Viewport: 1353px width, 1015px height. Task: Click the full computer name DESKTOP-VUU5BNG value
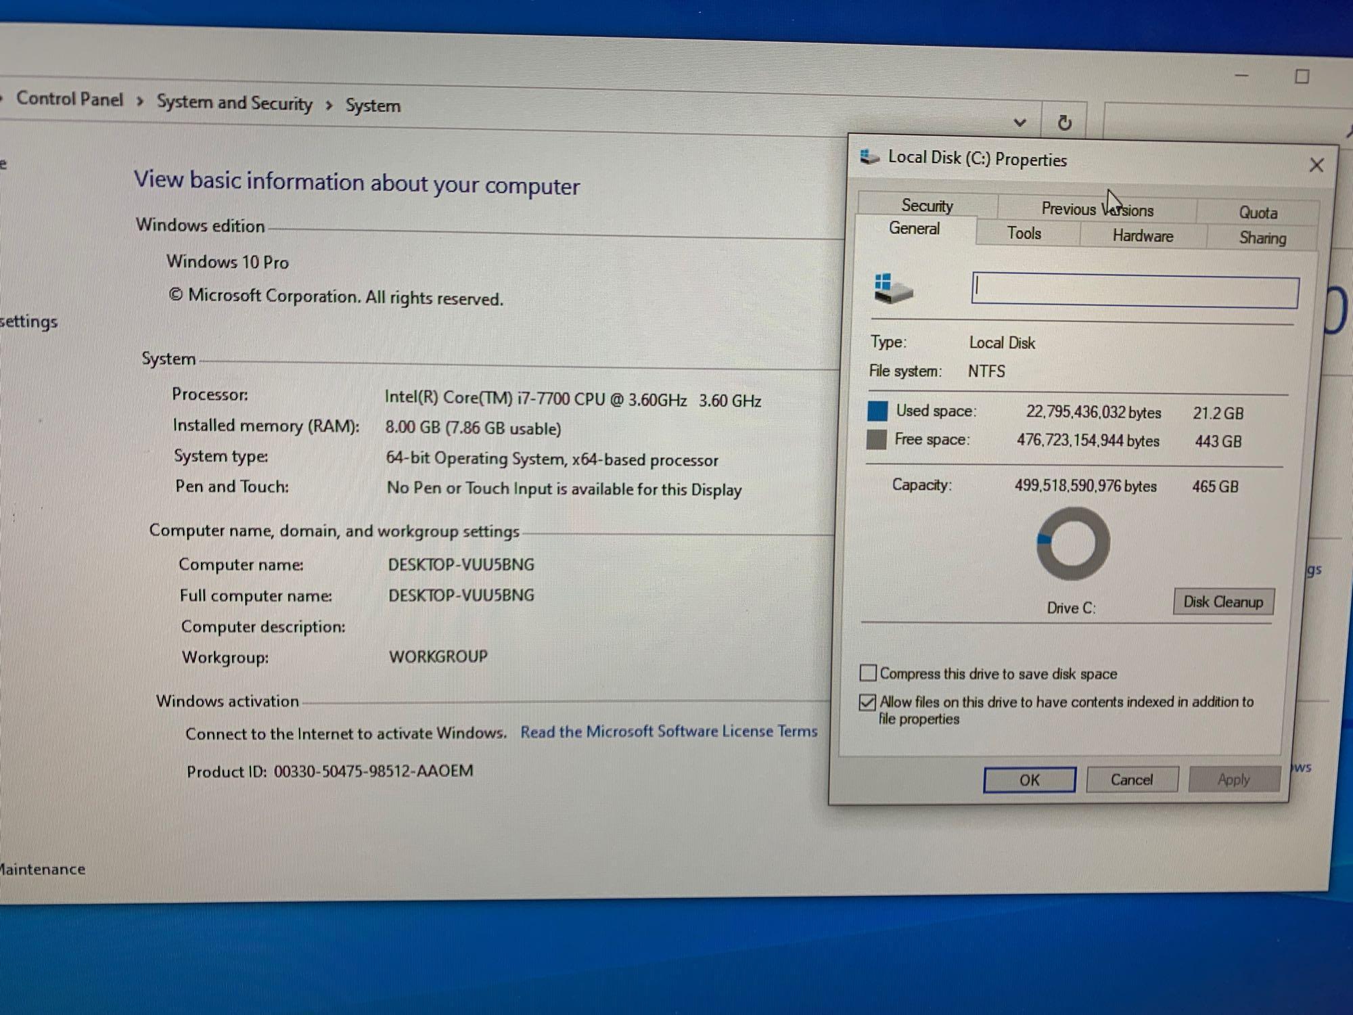(461, 595)
